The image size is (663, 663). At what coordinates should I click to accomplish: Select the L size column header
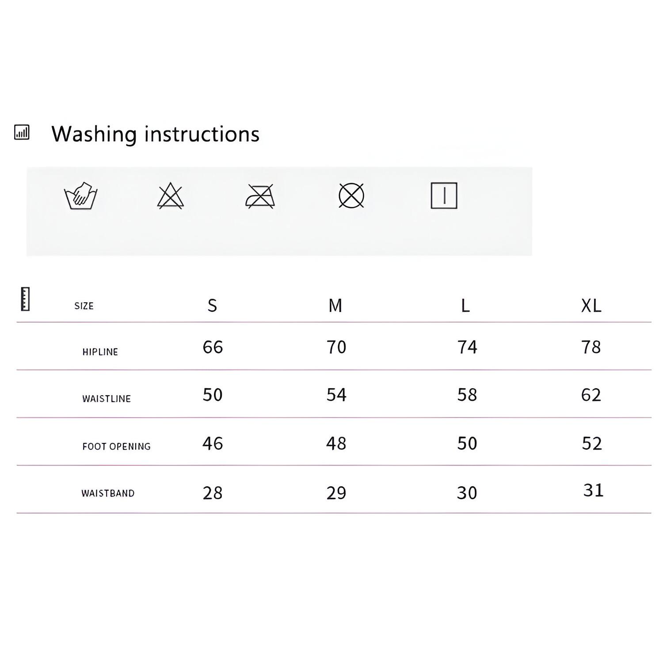click(x=465, y=305)
